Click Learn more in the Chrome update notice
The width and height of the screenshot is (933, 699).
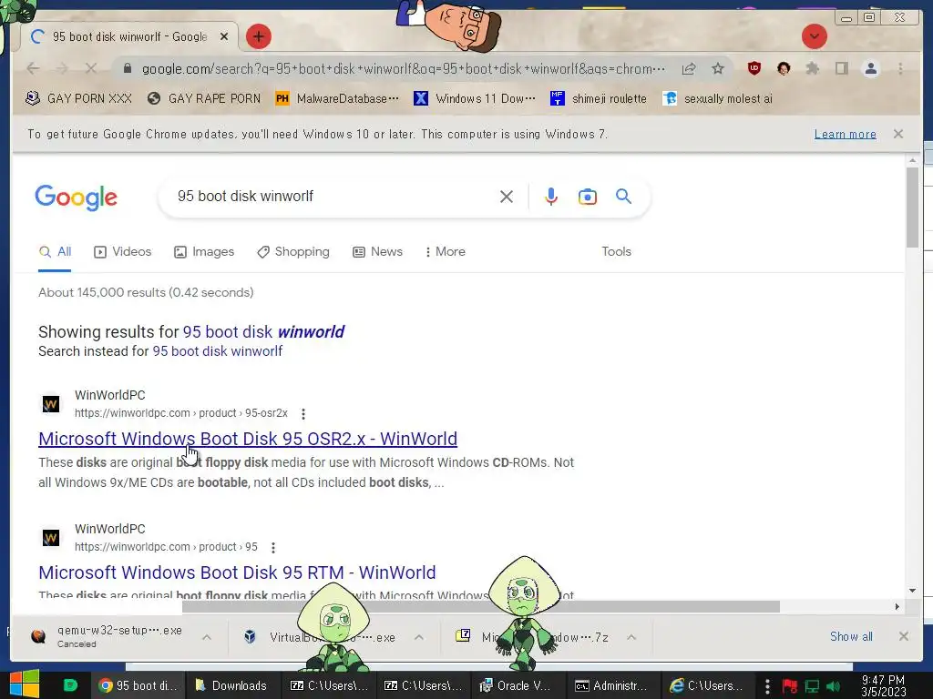point(845,135)
